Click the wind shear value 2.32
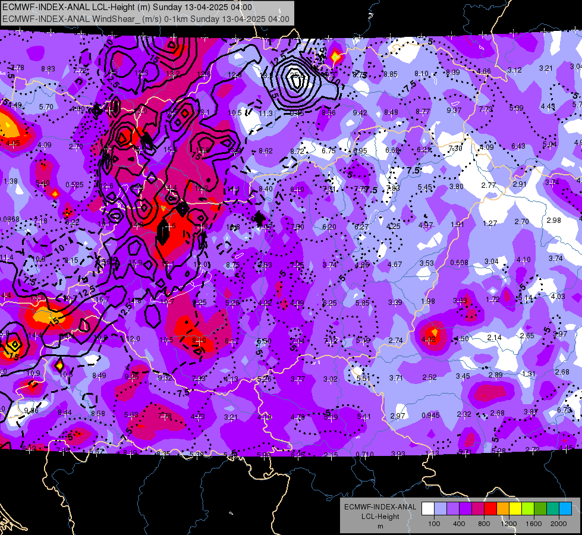Screen dimensions: 582x535 [464, 414]
